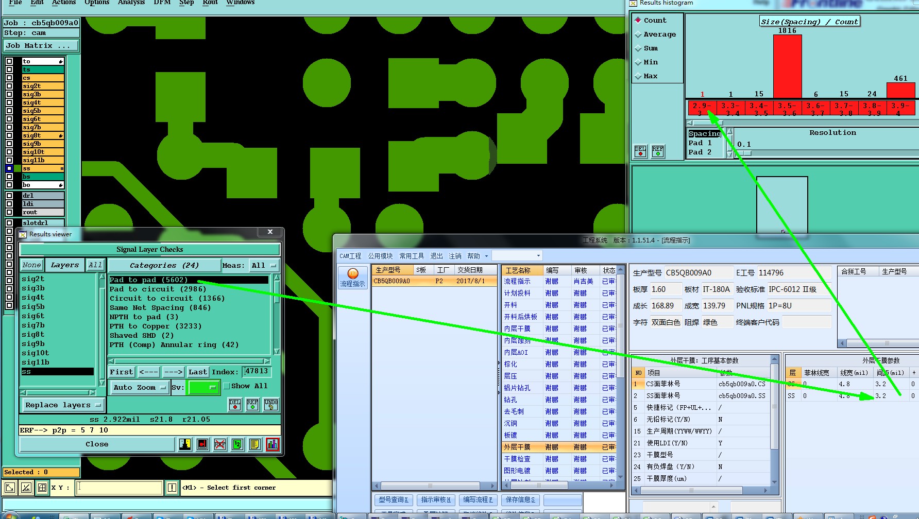Viewport: 919px width, 519px height.
Task: Click the 型号查询 button
Action: click(394, 499)
